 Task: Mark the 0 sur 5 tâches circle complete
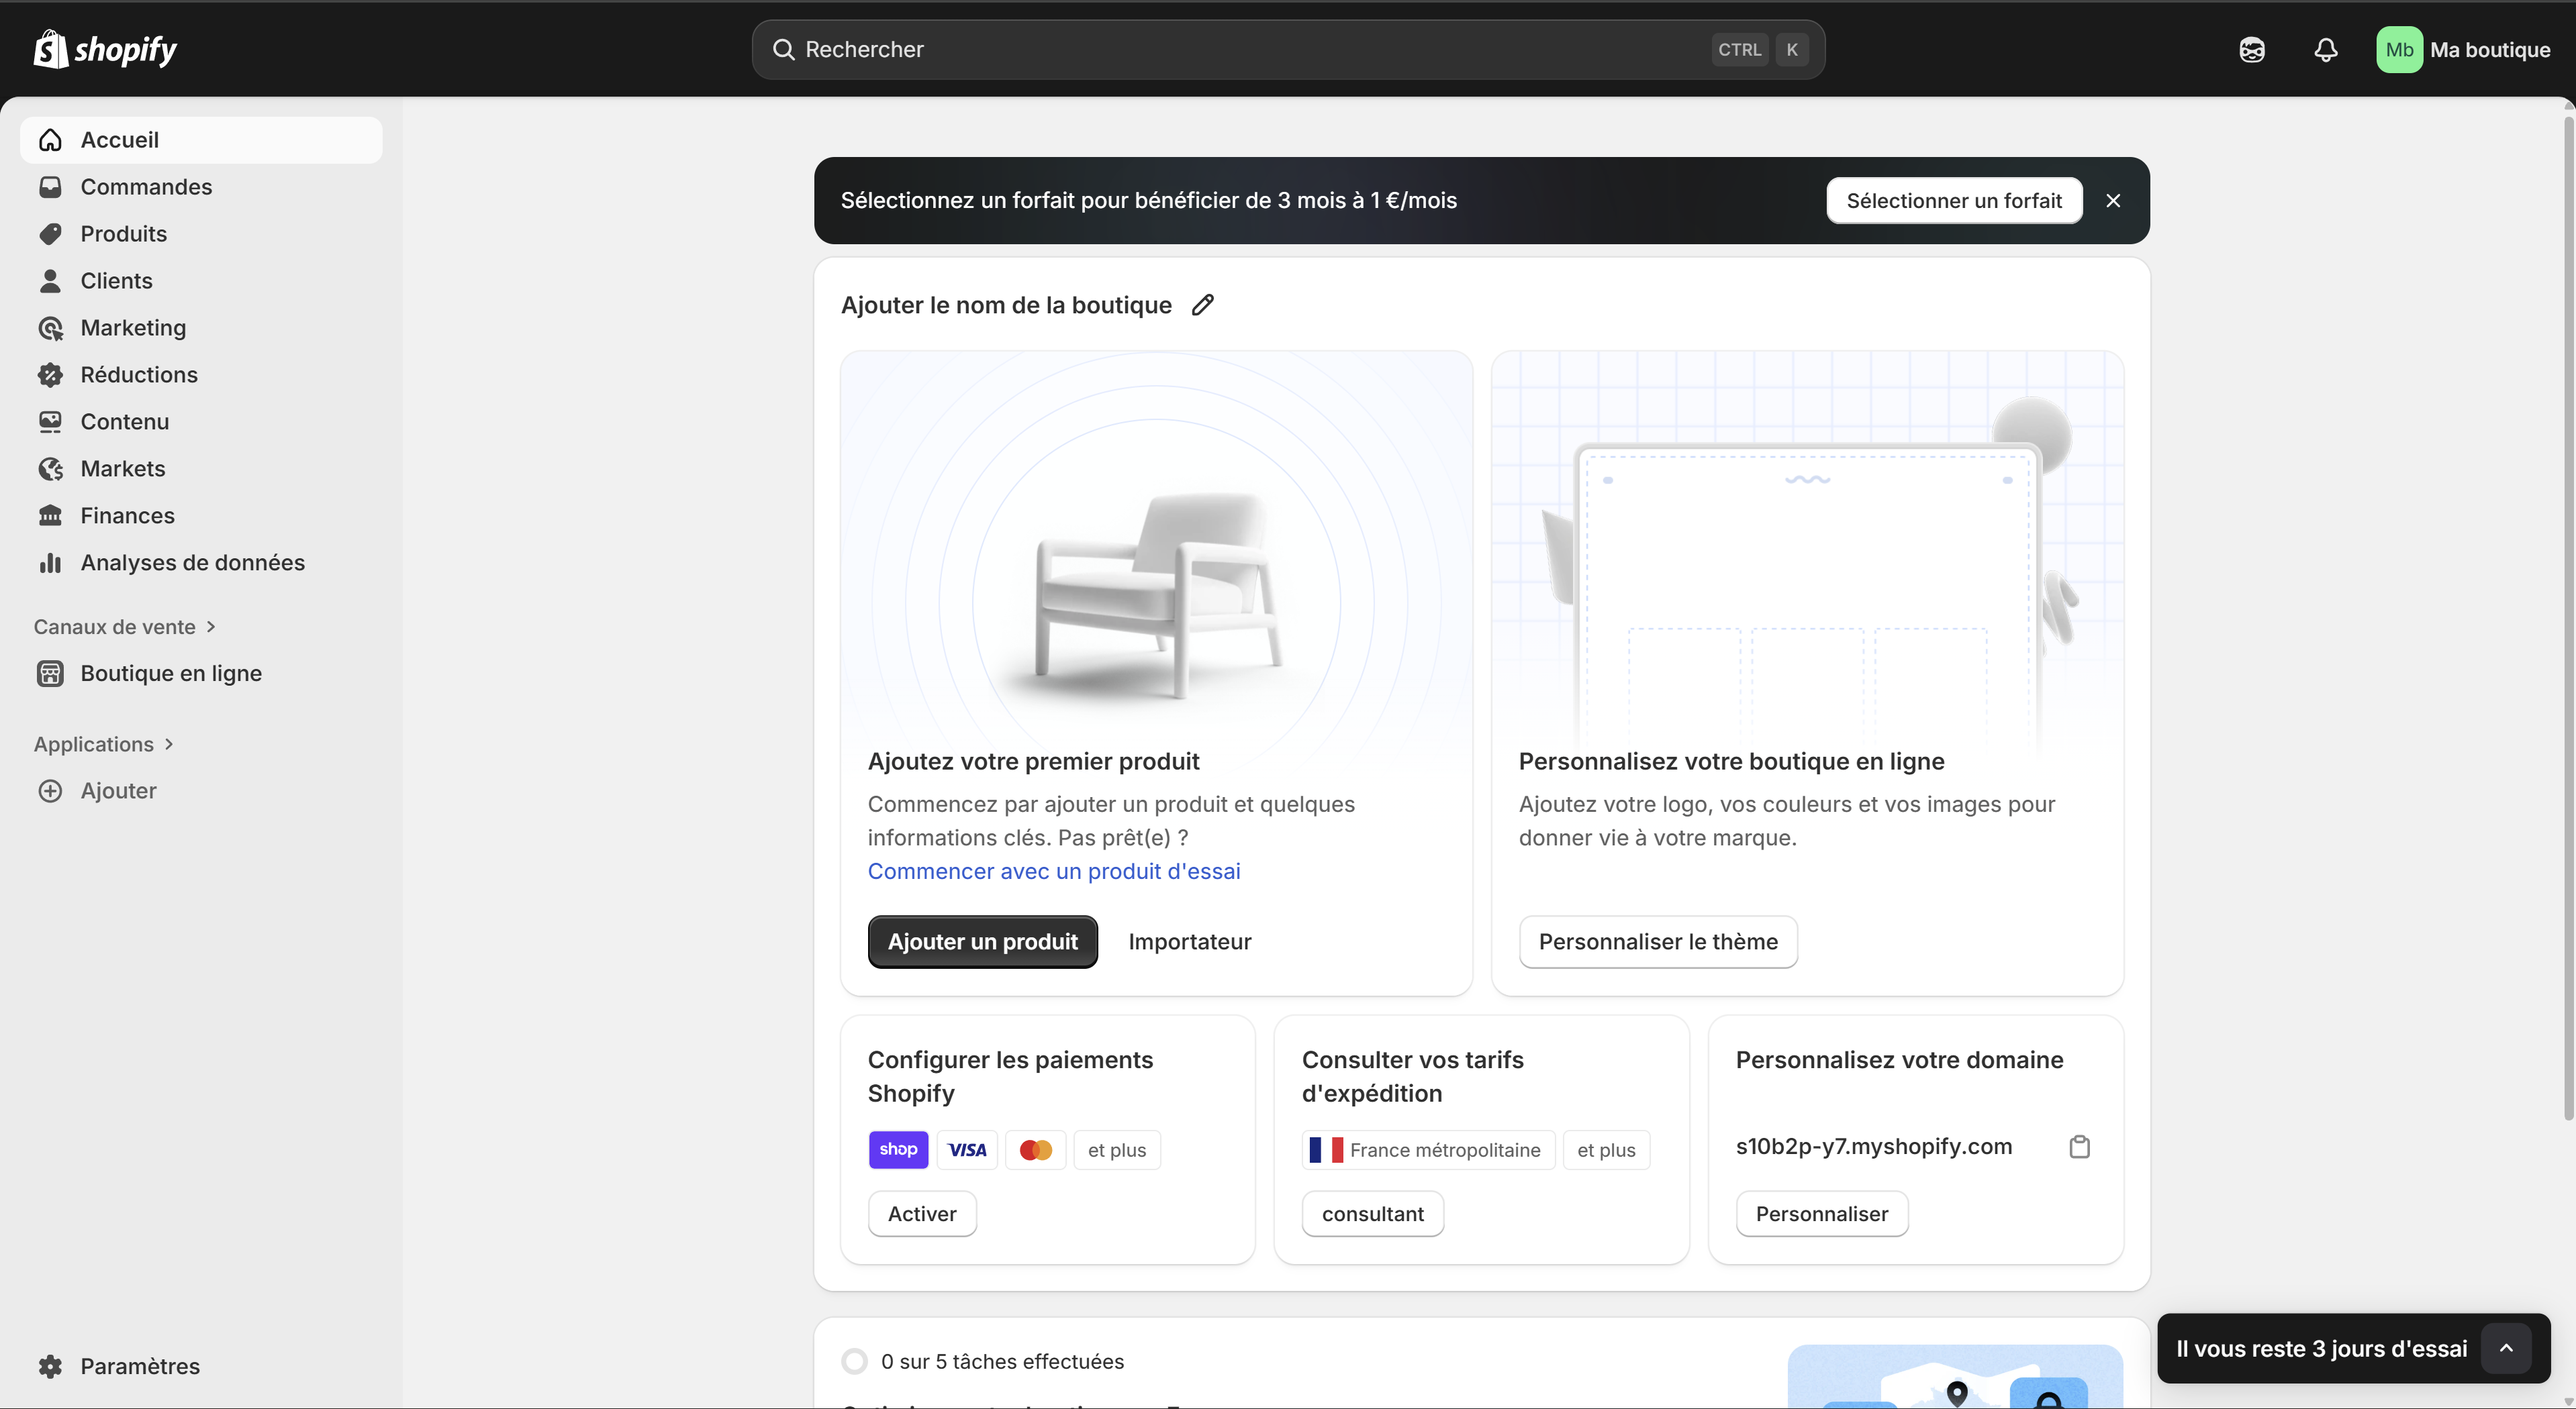(x=855, y=1361)
